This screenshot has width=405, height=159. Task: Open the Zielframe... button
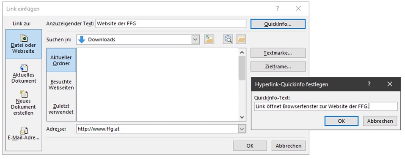pyautogui.click(x=278, y=66)
